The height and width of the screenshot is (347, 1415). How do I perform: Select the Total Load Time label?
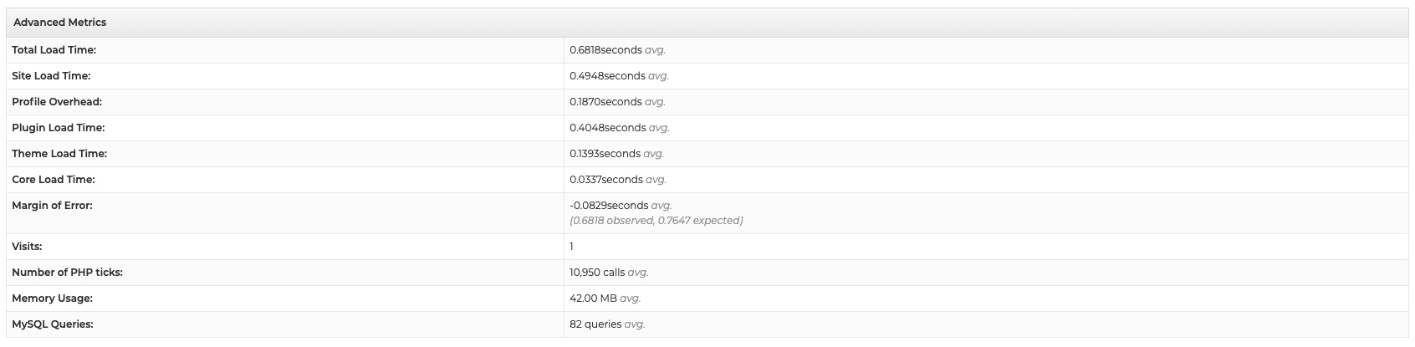[54, 50]
